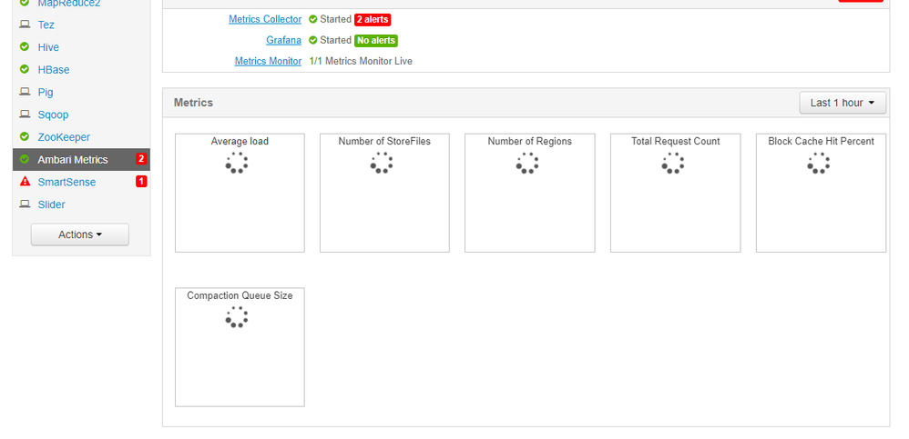Click the red 2 alerts badge
Screen dimensions: 909x439
[373, 19]
